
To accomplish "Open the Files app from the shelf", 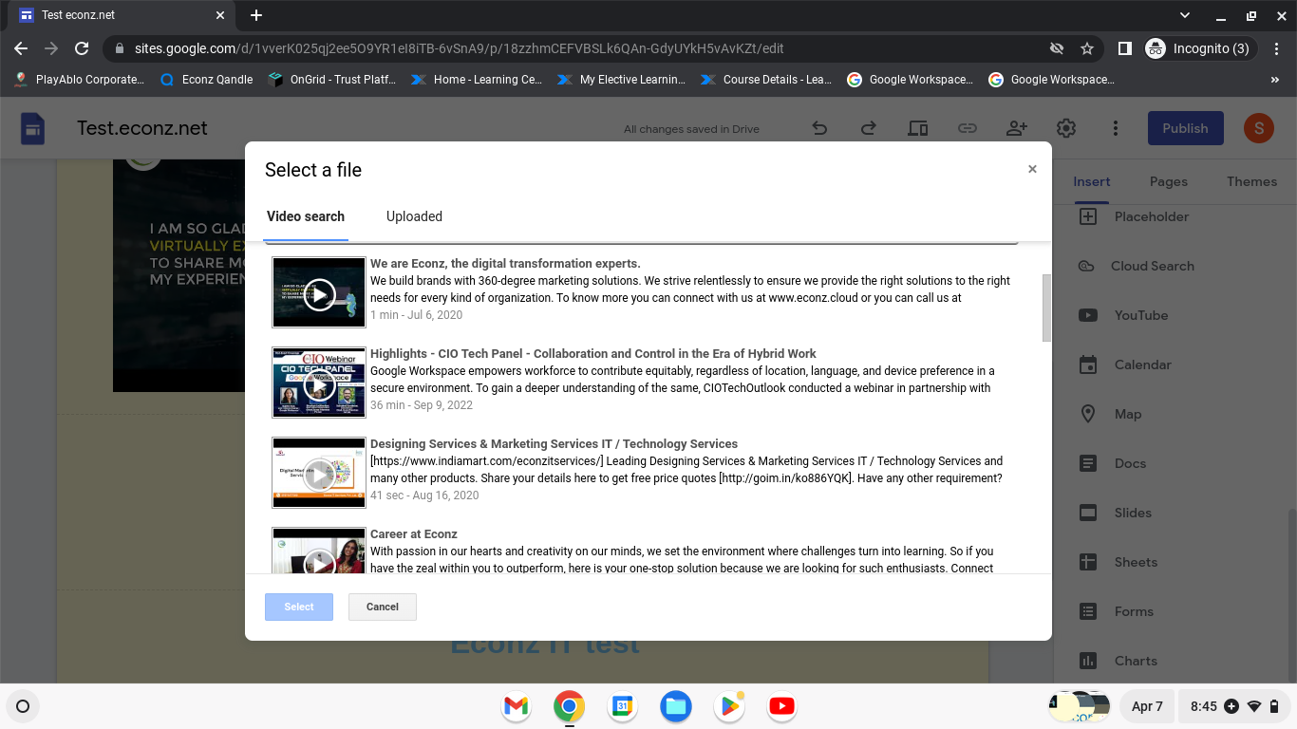I will (x=675, y=706).
